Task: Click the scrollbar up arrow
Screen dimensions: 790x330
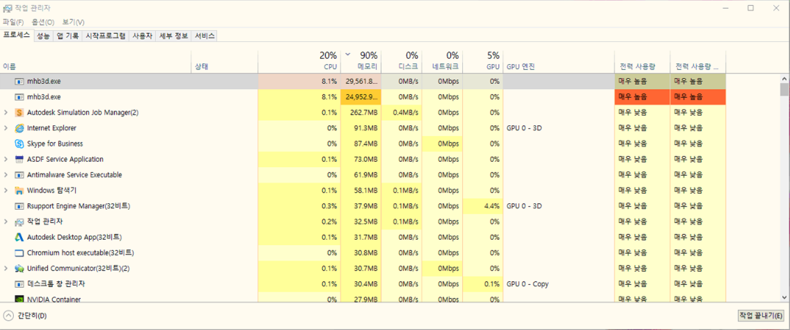Action: coord(784,78)
